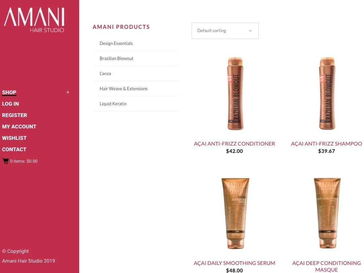Click the Açai Anti-Frizz Shampoo title
Viewport: 364px width, 273px height.
click(x=326, y=144)
